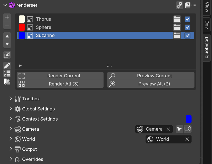This screenshot has width=212, height=164.
Task: Collapse the renderset panel
Action: pyautogui.click(x=5, y=5)
